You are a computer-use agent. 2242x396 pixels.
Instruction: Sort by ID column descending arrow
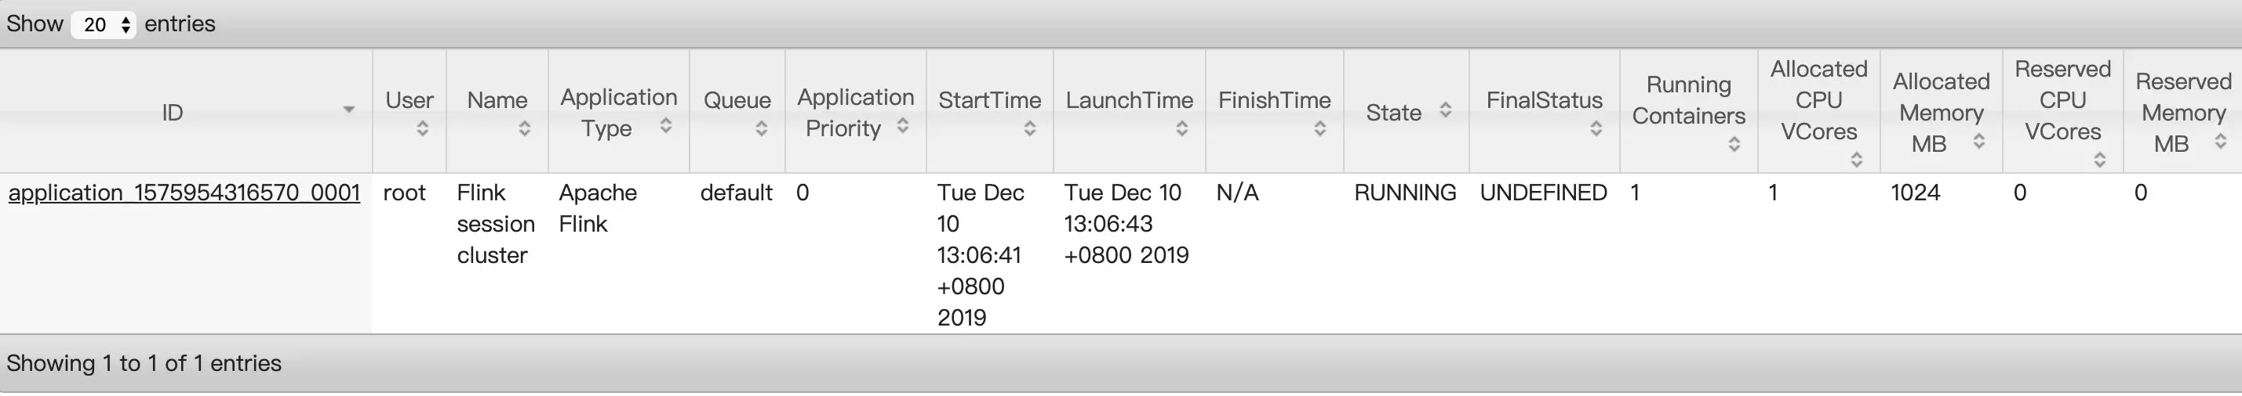point(349,110)
